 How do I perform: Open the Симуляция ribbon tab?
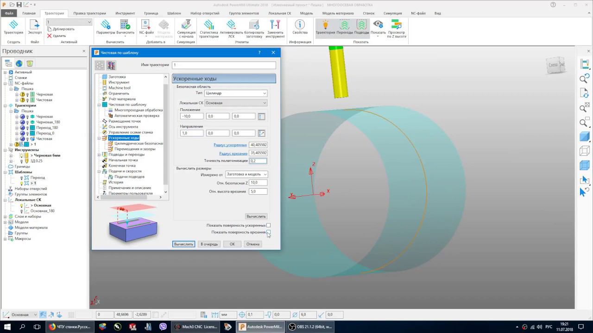pyautogui.click(x=392, y=13)
